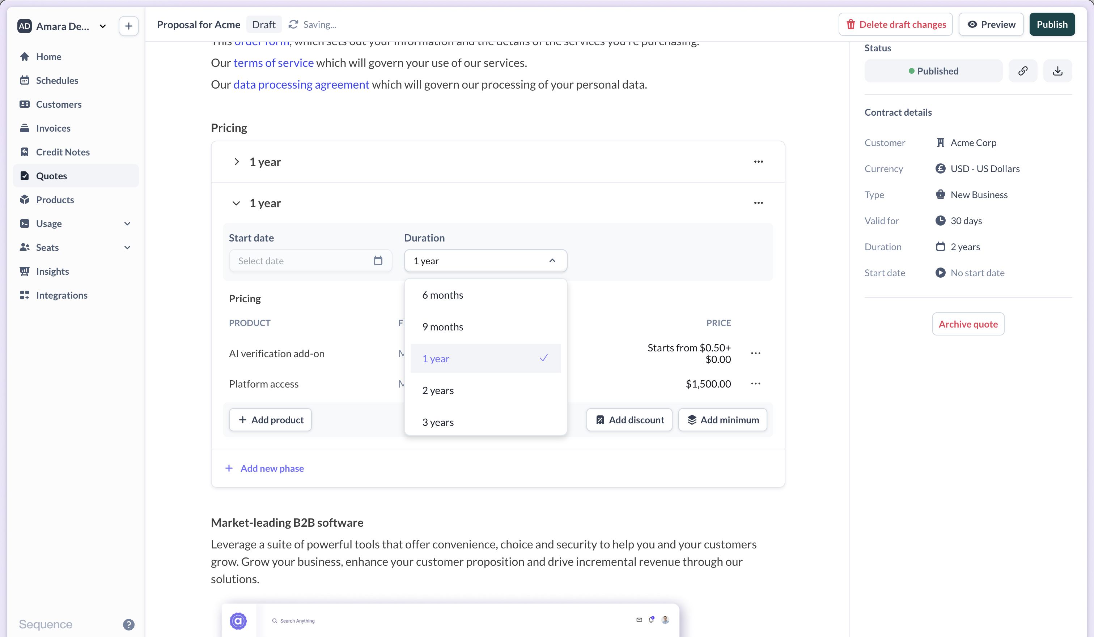Viewport: 1094px width, 637px height.
Task: Click the Invoices sidebar icon
Action: click(x=25, y=128)
